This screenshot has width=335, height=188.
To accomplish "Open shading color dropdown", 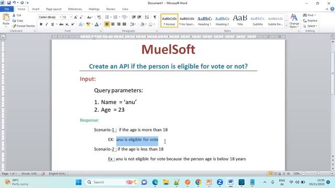I will [x=146, y=25].
